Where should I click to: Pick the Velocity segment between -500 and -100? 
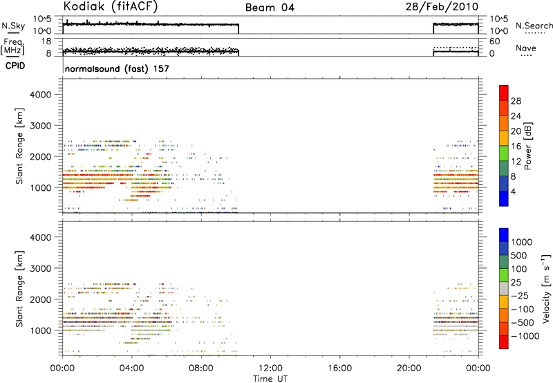(x=504, y=315)
